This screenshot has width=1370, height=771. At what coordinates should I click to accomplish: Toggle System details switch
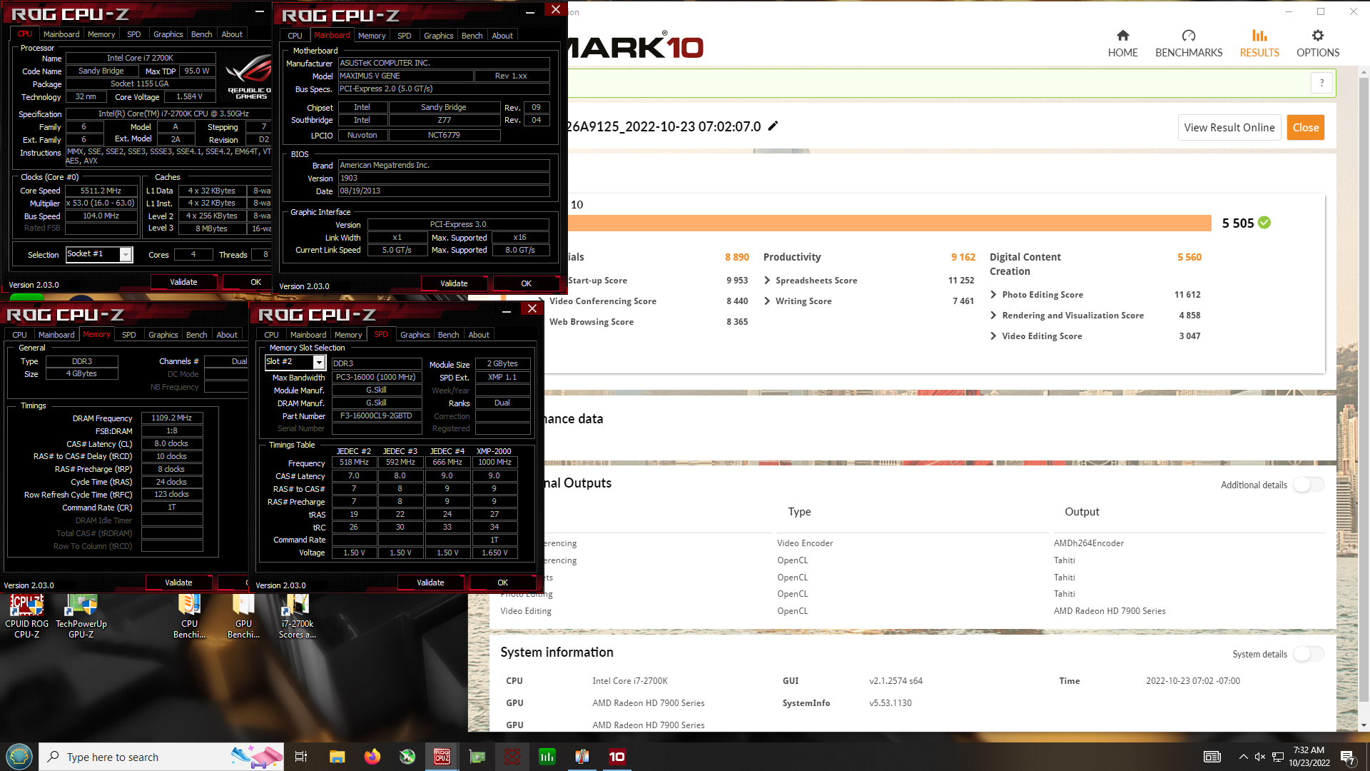pyautogui.click(x=1309, y=654)
